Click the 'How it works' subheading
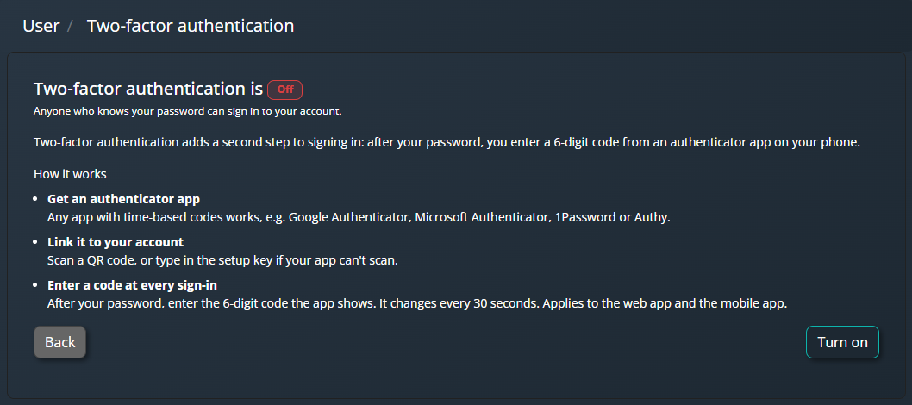This screenshot has width=912, height=405. point(70,174)
